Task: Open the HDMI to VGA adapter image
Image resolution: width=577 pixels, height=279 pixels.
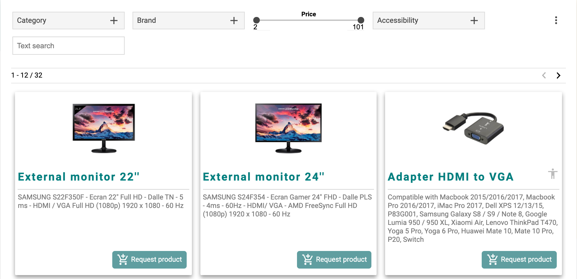Action: (x=473, y=128)
